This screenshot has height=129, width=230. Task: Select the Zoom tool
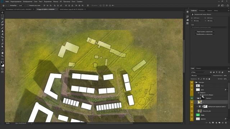(3, 56)
